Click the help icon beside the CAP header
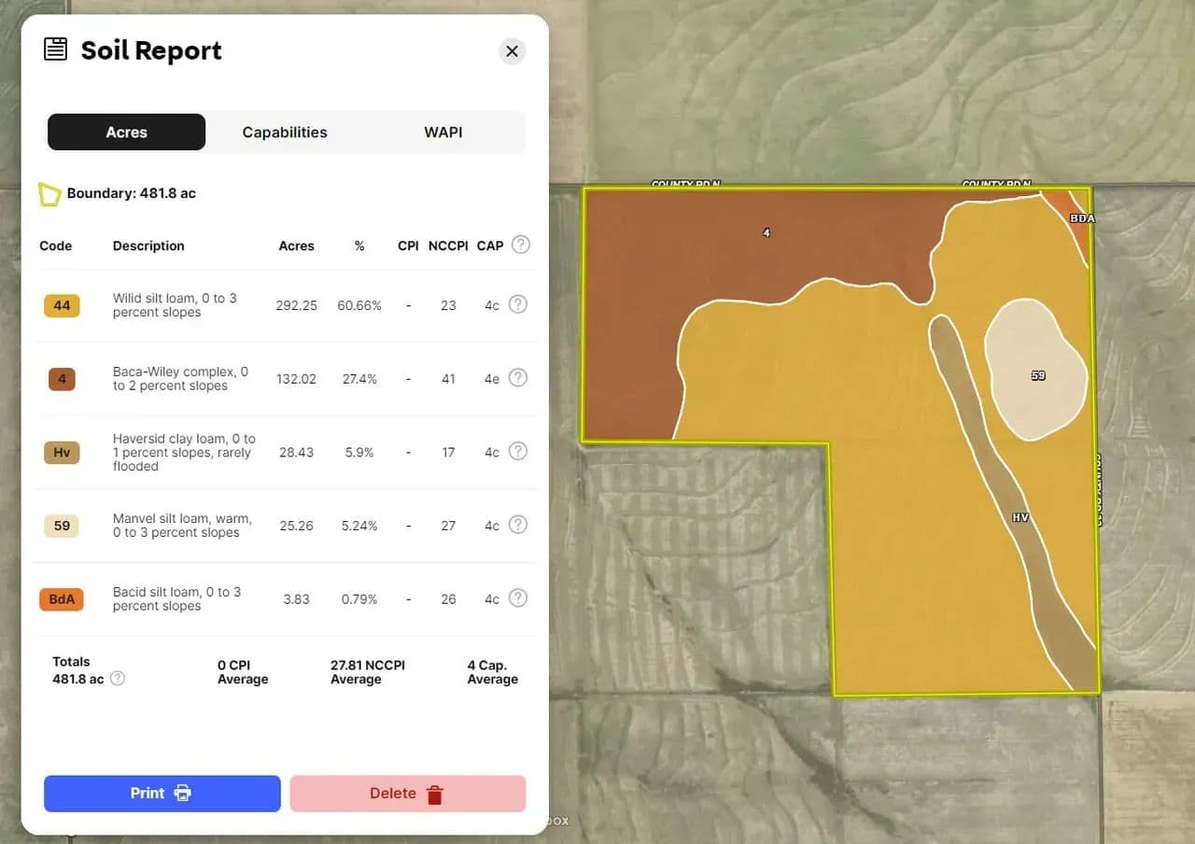1195x844 pixels. click(521, 245)
